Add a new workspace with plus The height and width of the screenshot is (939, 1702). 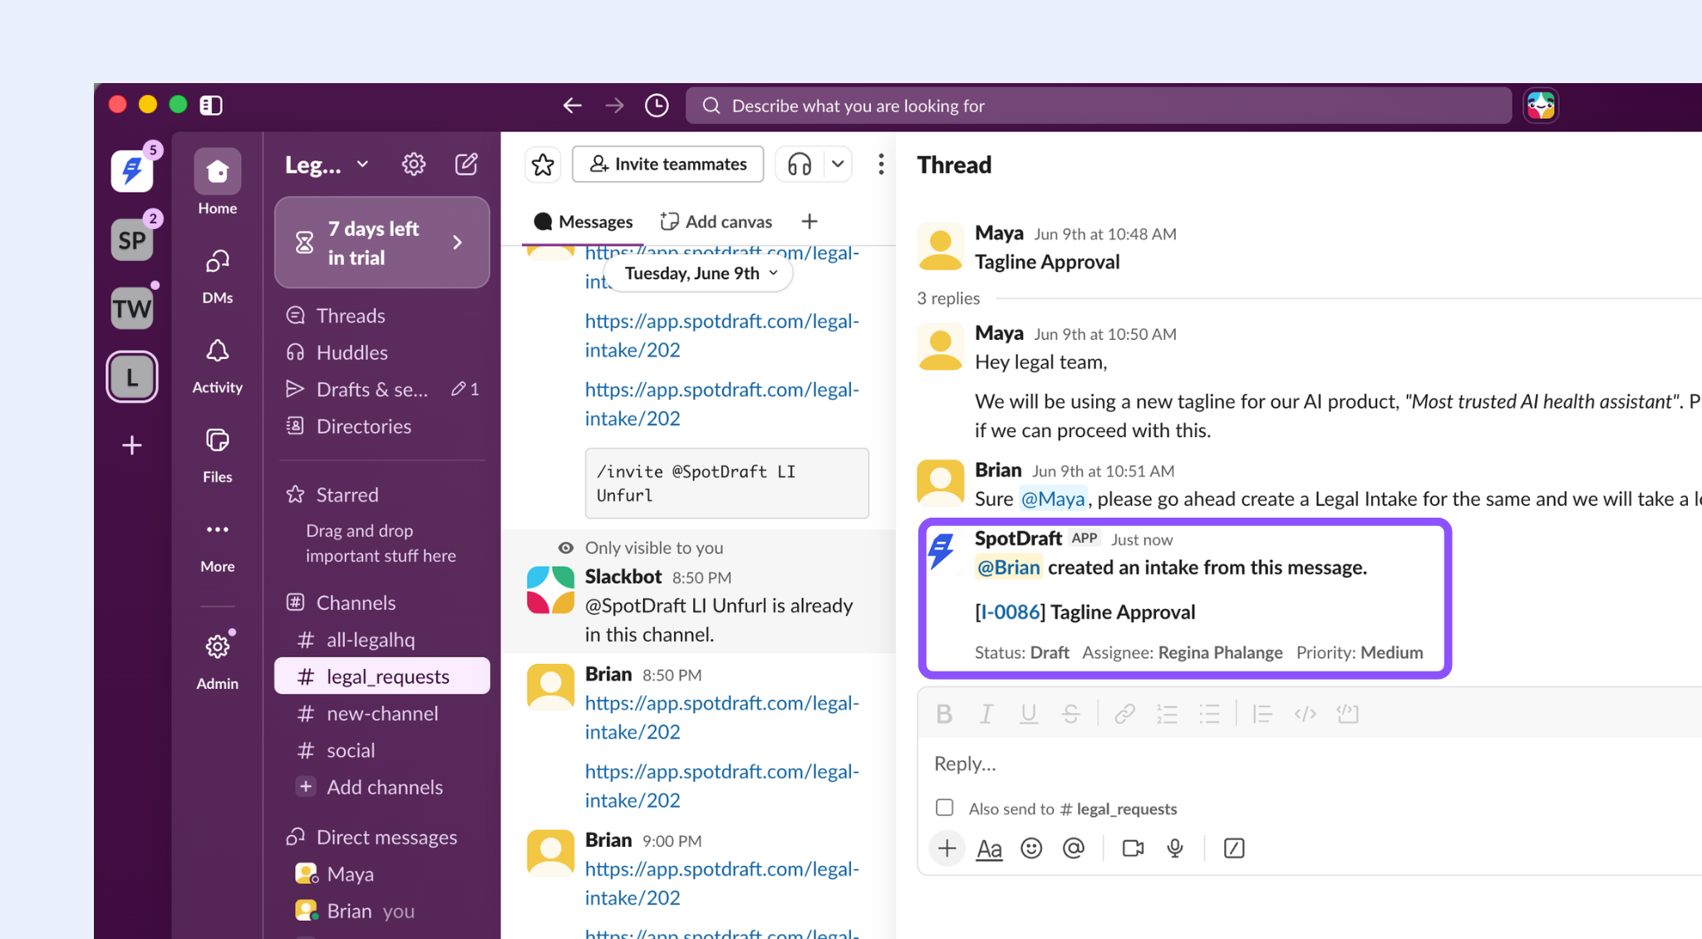(132, 445)
